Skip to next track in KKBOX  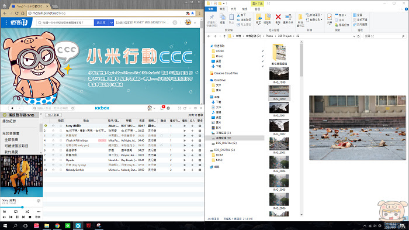[23, 217]
